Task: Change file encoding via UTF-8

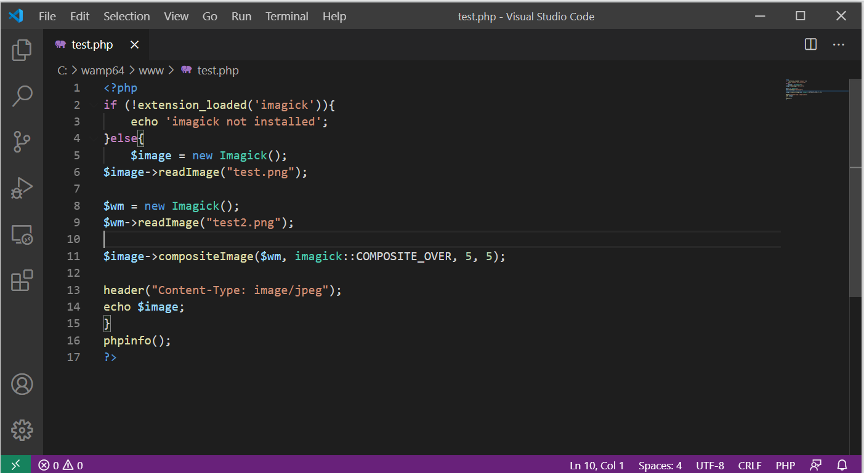Action: [x=710, y=465]
